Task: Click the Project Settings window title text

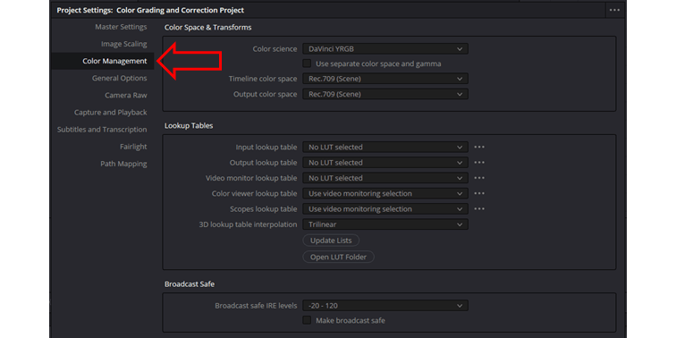Action: pyautogui.click(x=150, y=10)
